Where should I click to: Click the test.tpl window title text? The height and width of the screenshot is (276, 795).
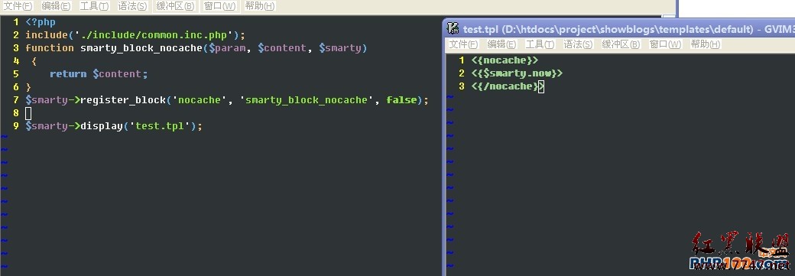628,29
